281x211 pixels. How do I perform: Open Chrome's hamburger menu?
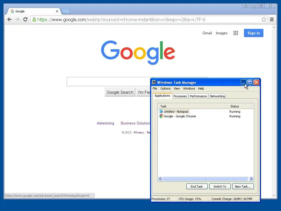[x=272, y=20]
